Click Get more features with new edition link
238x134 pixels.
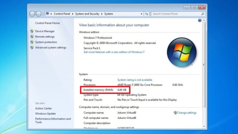(114, 52)
